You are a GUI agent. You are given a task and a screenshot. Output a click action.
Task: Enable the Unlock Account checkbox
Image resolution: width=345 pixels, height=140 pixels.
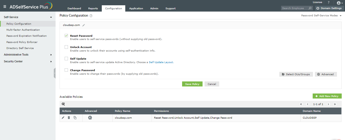click(66, 47)
